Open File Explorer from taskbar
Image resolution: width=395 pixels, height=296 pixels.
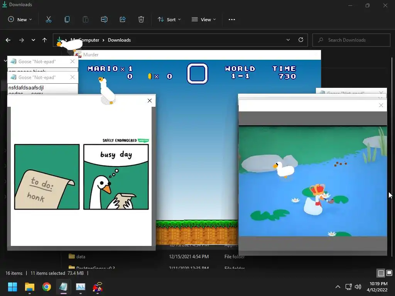tap(29, 287)
